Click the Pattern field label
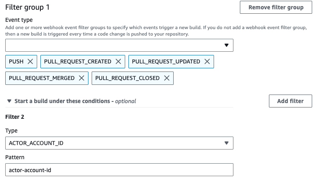The height and width of the screenshot is (179, 317). tap(15, 156)
